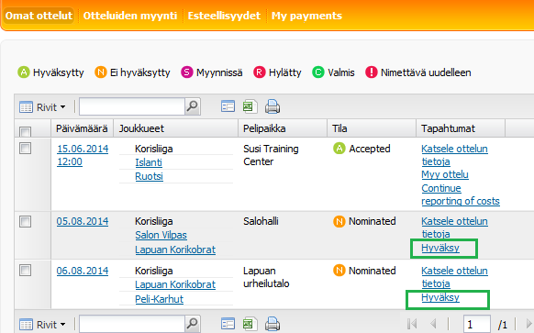
Task: Open the Ruotsi team link
Action: (150, 176)
